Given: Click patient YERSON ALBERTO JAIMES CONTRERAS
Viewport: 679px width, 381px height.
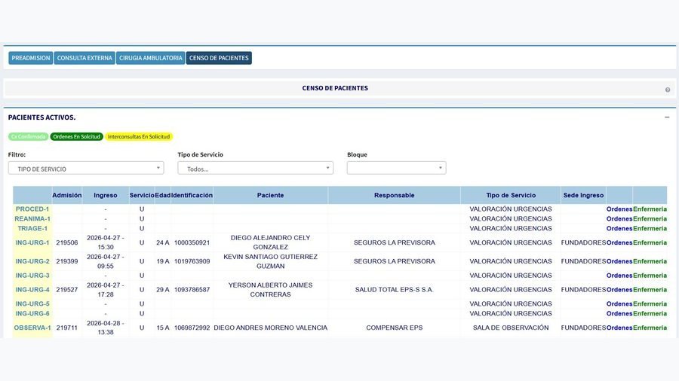Looking at the screenshot, I should pos(270,290).
